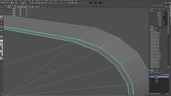Click the green Y-axis move manipulator arrow
Screen dimensions: 171x96
[x=48, y=65]
